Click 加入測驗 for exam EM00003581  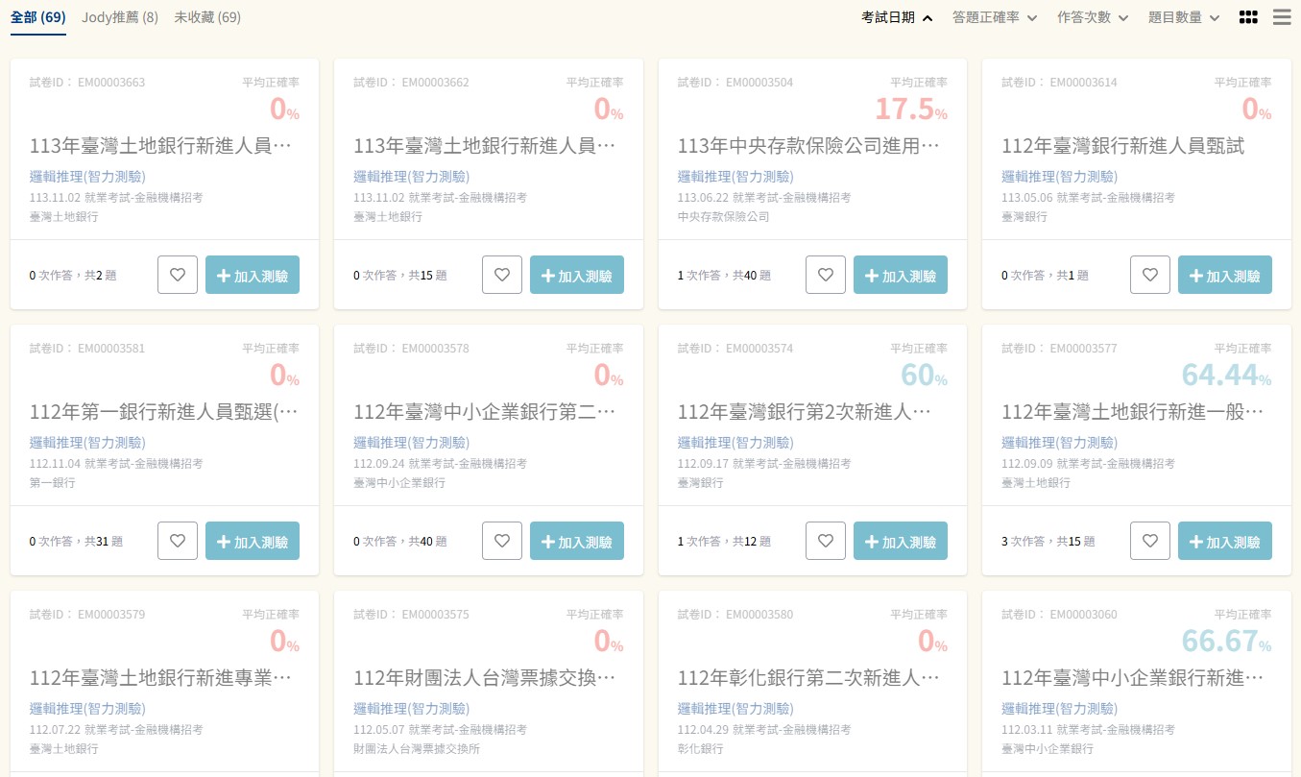[253, 541]
